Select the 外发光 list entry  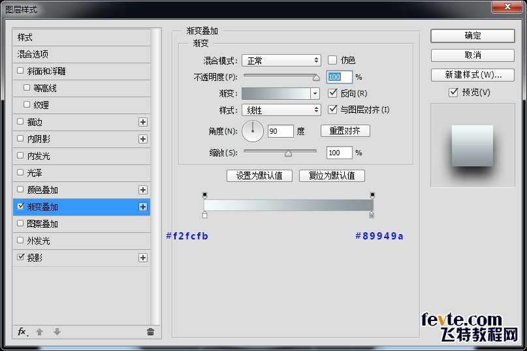click(82, 241)
